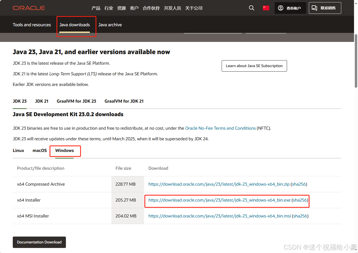Viewport: 358px width, 253px height.
Task: Select the JDK 21 tab
Action: pyautogui.click(x=42, y=101)
